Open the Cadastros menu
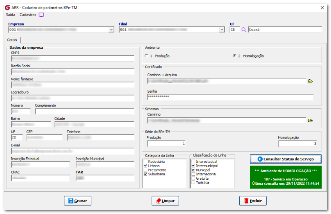Image resolution: width=331 pixels, height=214 pixels. 28,15
